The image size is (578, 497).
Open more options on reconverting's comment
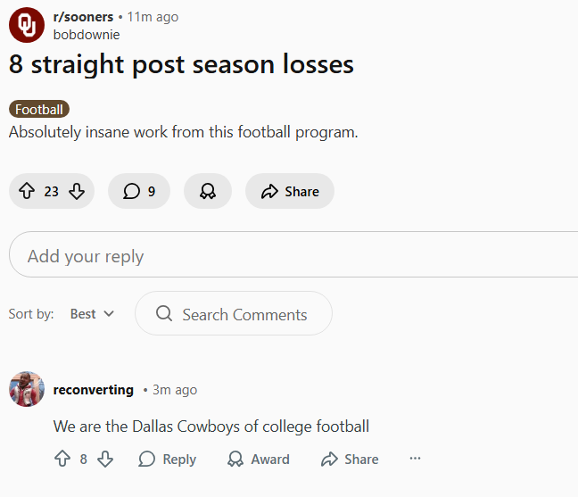[x=415, y=459]
